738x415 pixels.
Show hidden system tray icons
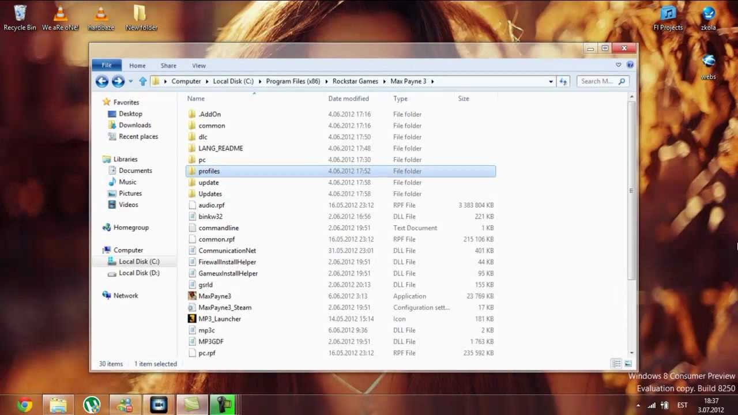[x=639, y=405]
